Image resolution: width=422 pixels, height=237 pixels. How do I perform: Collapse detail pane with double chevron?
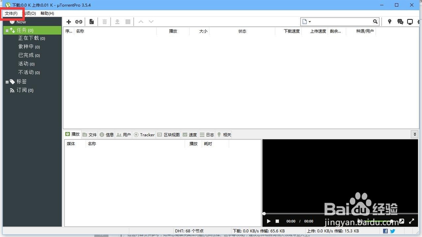pyautogui.click(x=414, y=134)
